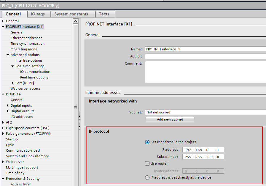The height and width of the screenshot is (186, 266).
Task: Open the Subnet dropdown showing Not networked
Action: pos(205,112)
